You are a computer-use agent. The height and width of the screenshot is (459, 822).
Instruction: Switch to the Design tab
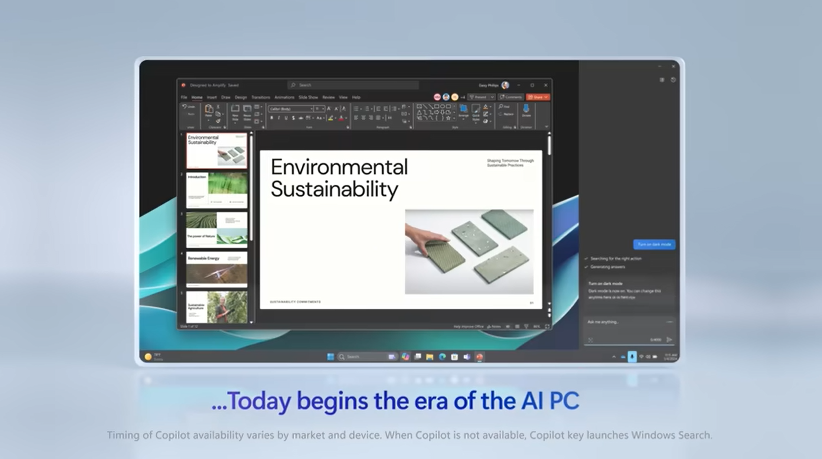tap(241, 98)
